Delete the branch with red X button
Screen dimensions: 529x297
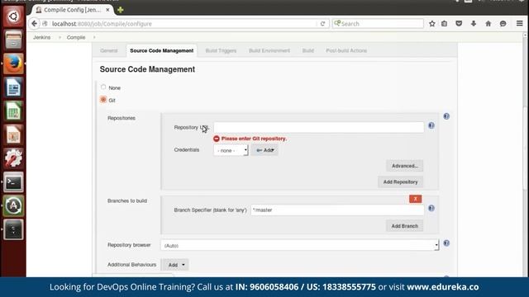pos(415,199)
